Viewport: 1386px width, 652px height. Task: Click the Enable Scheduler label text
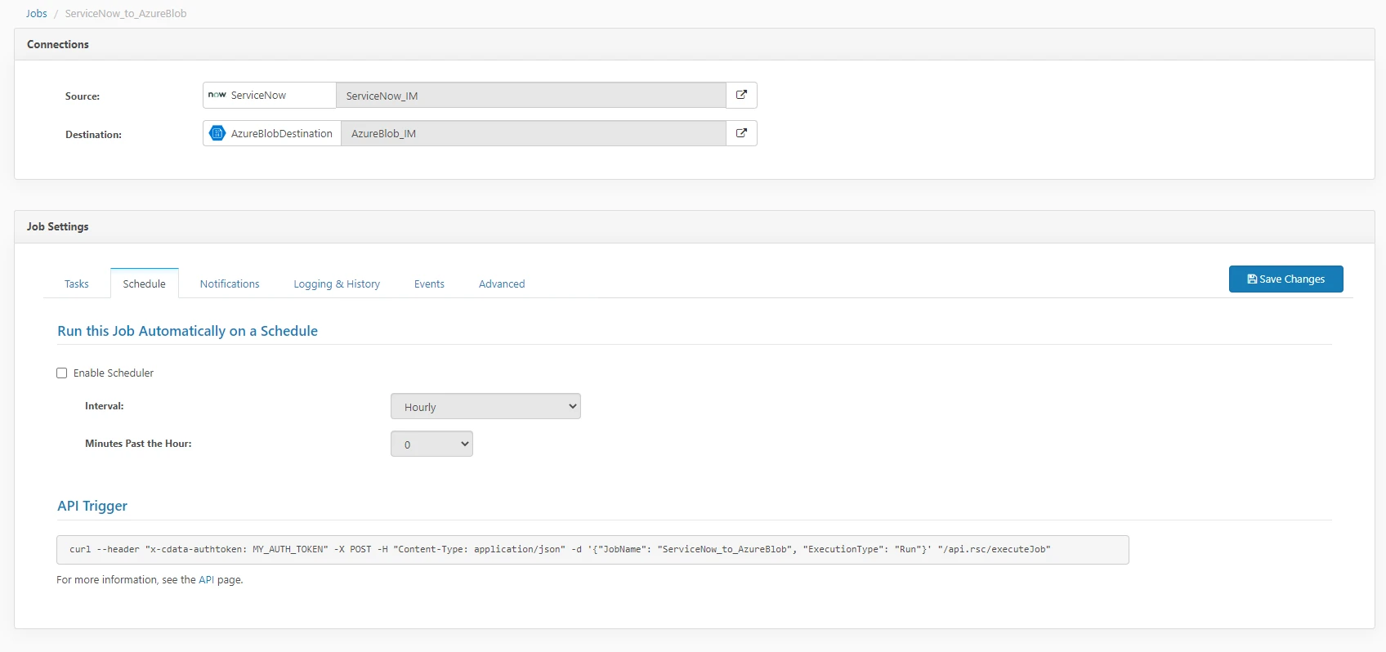coord(114,373)
